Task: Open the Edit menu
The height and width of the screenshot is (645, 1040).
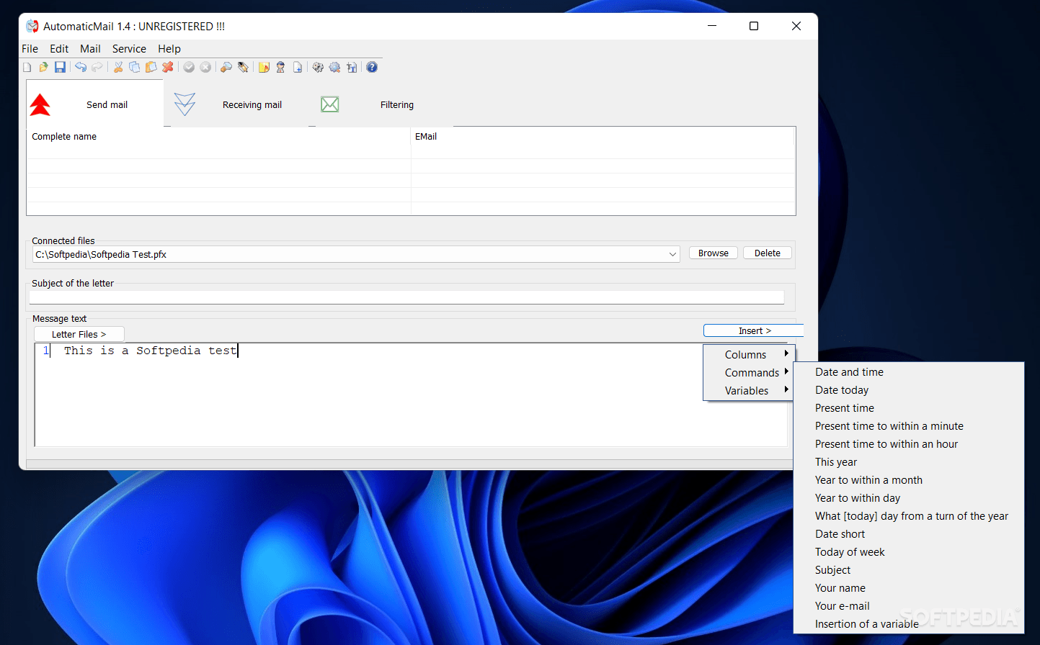Action: [59, 49]
